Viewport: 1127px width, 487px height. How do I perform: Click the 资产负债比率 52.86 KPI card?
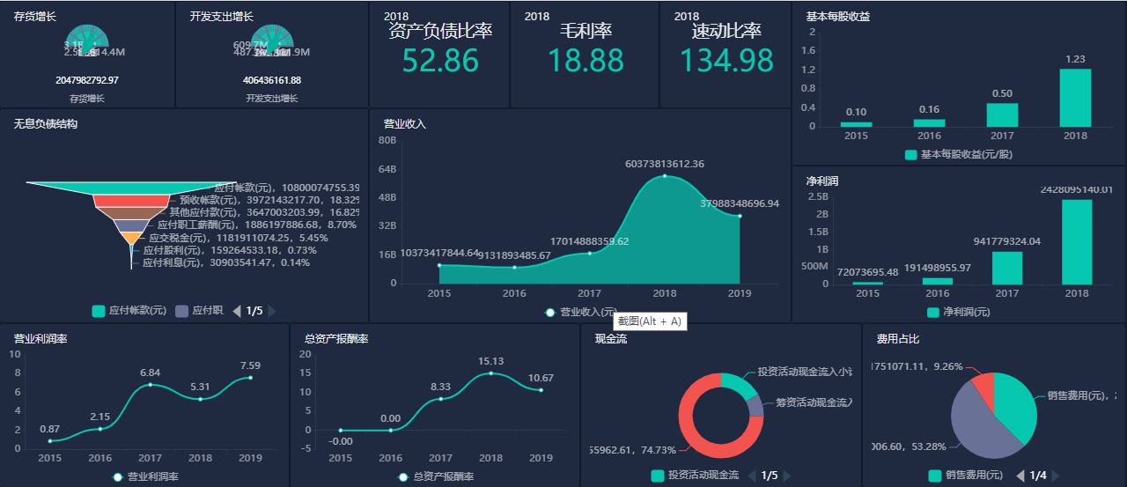pyautogui.click(x=440, y=55)
